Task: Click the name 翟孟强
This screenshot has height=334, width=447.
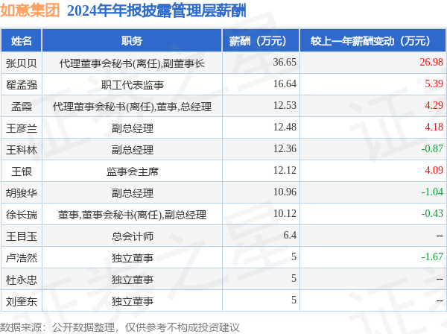Action: tap(22, 85)
